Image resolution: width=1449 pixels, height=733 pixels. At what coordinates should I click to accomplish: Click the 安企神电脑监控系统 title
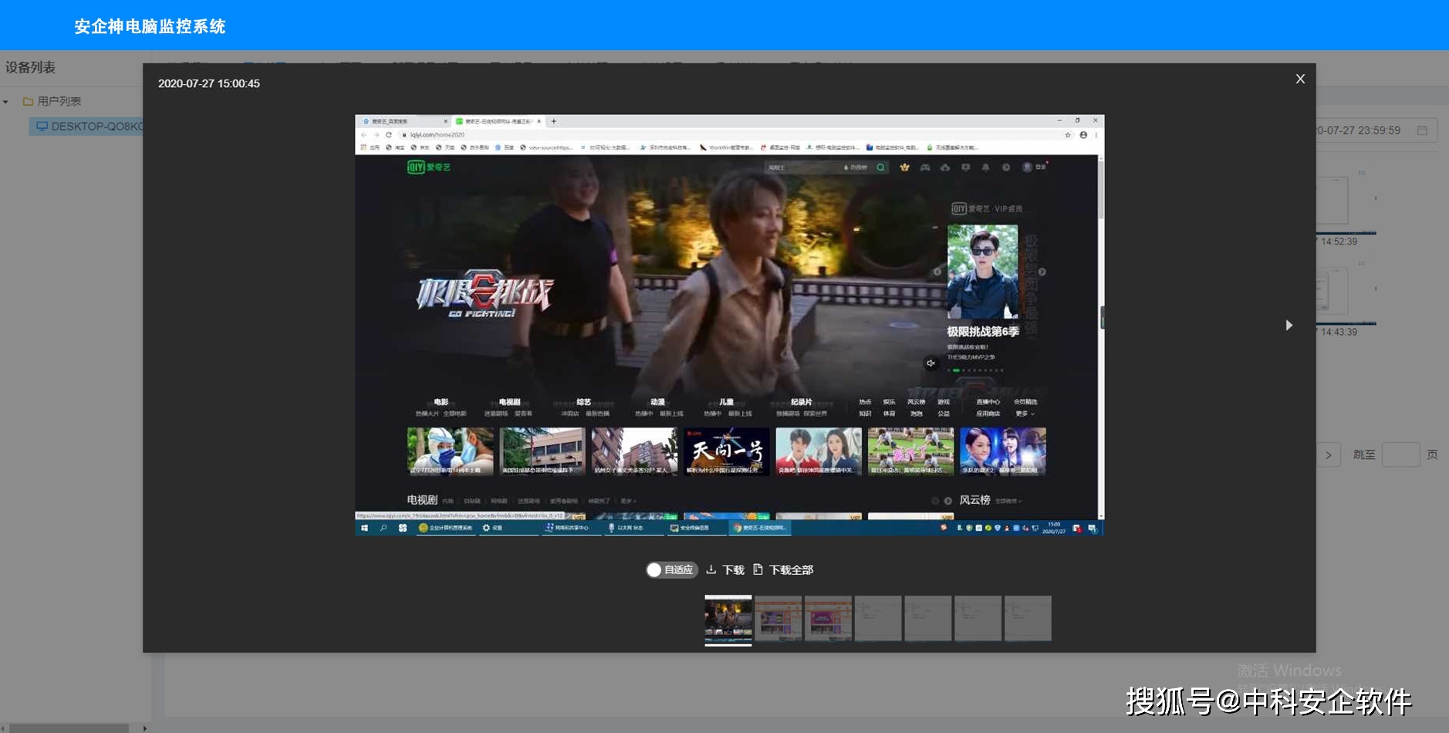tap(150, 26)
